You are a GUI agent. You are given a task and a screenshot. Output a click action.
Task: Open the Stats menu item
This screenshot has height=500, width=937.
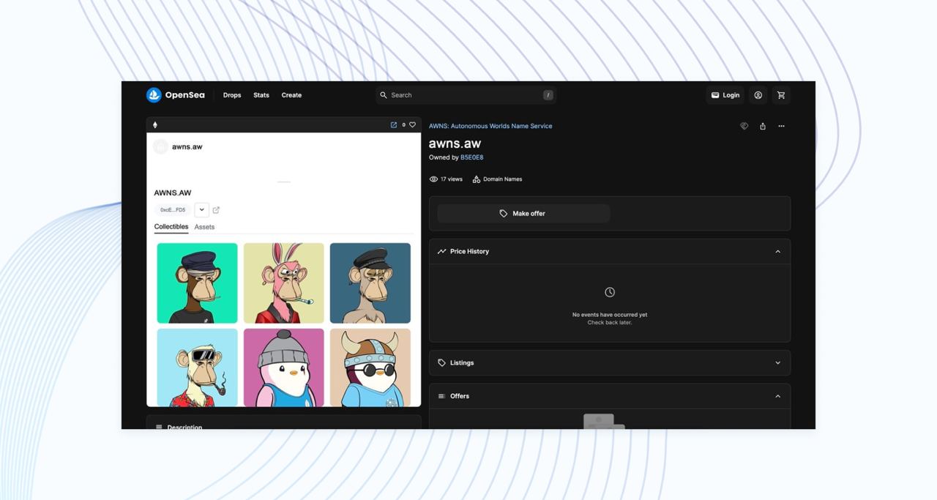tap(261, 95)
